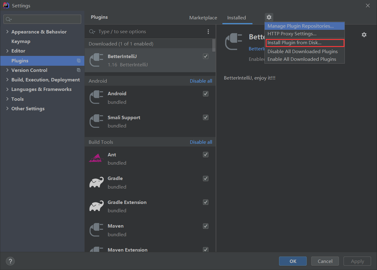Image resolution: width=377 pixels, height=270 pixels.
Task: Toggle the Smali Support checkbox
Action: (x=206, y=117)
